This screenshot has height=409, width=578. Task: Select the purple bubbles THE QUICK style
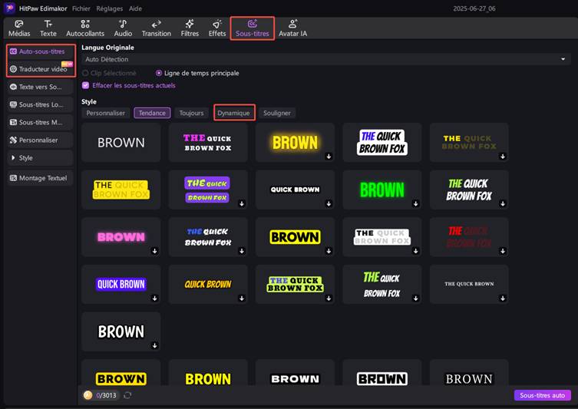[x=208, y=190]
